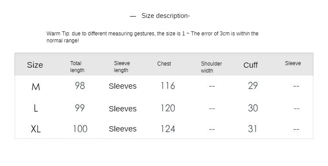This screenshot has width=328, height=166.
Task: Click Sleeves cell in L row
Action: [x=122, y=109]
